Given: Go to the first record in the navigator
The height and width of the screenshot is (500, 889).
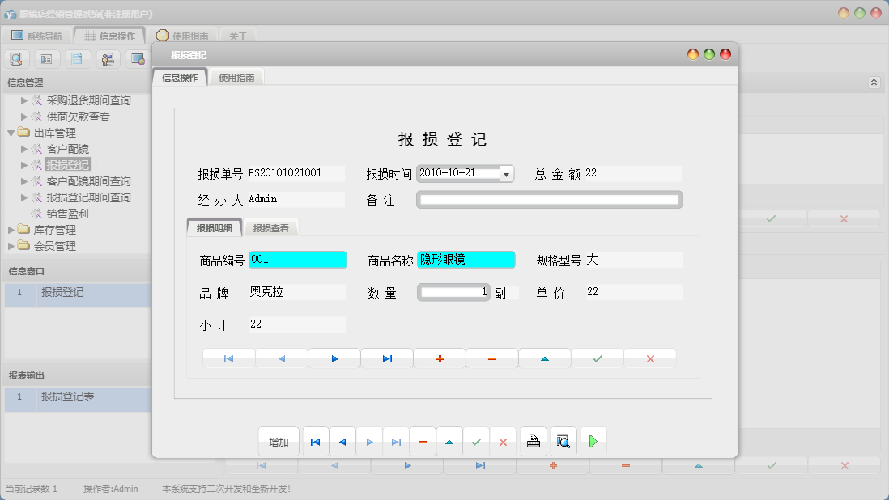Looking at the screenshot, I should 228,356.
